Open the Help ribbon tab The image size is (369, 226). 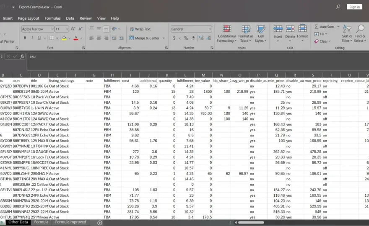[x=115, y=18]
